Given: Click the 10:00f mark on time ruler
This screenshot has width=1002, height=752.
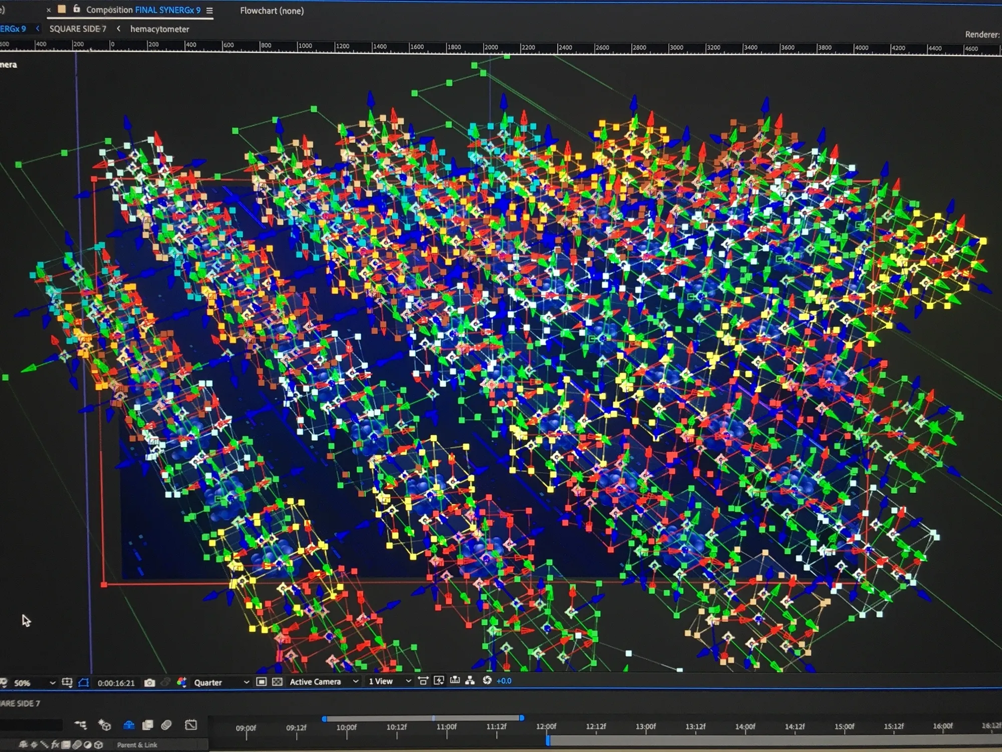Looking at the screenshot, I should click(x=346, y=727).
